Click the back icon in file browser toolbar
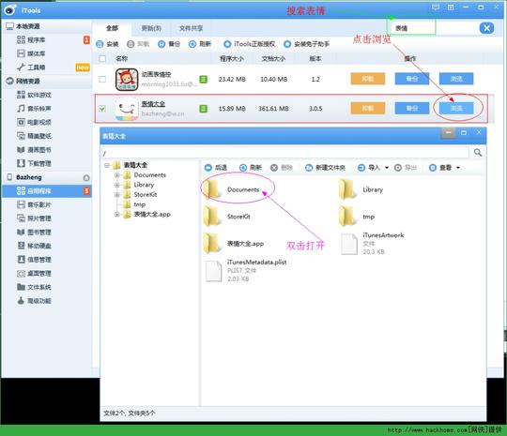 pyautogui.click(x=208, y=168)
